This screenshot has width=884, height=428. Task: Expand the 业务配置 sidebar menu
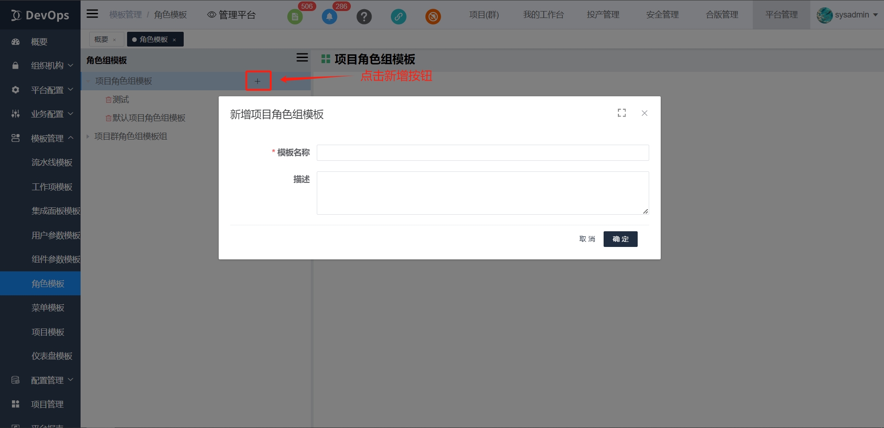(x=70, y=113)
